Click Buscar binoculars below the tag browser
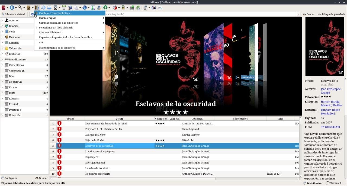This screenshot has height=186, width=347. click(x=41, y=178)
